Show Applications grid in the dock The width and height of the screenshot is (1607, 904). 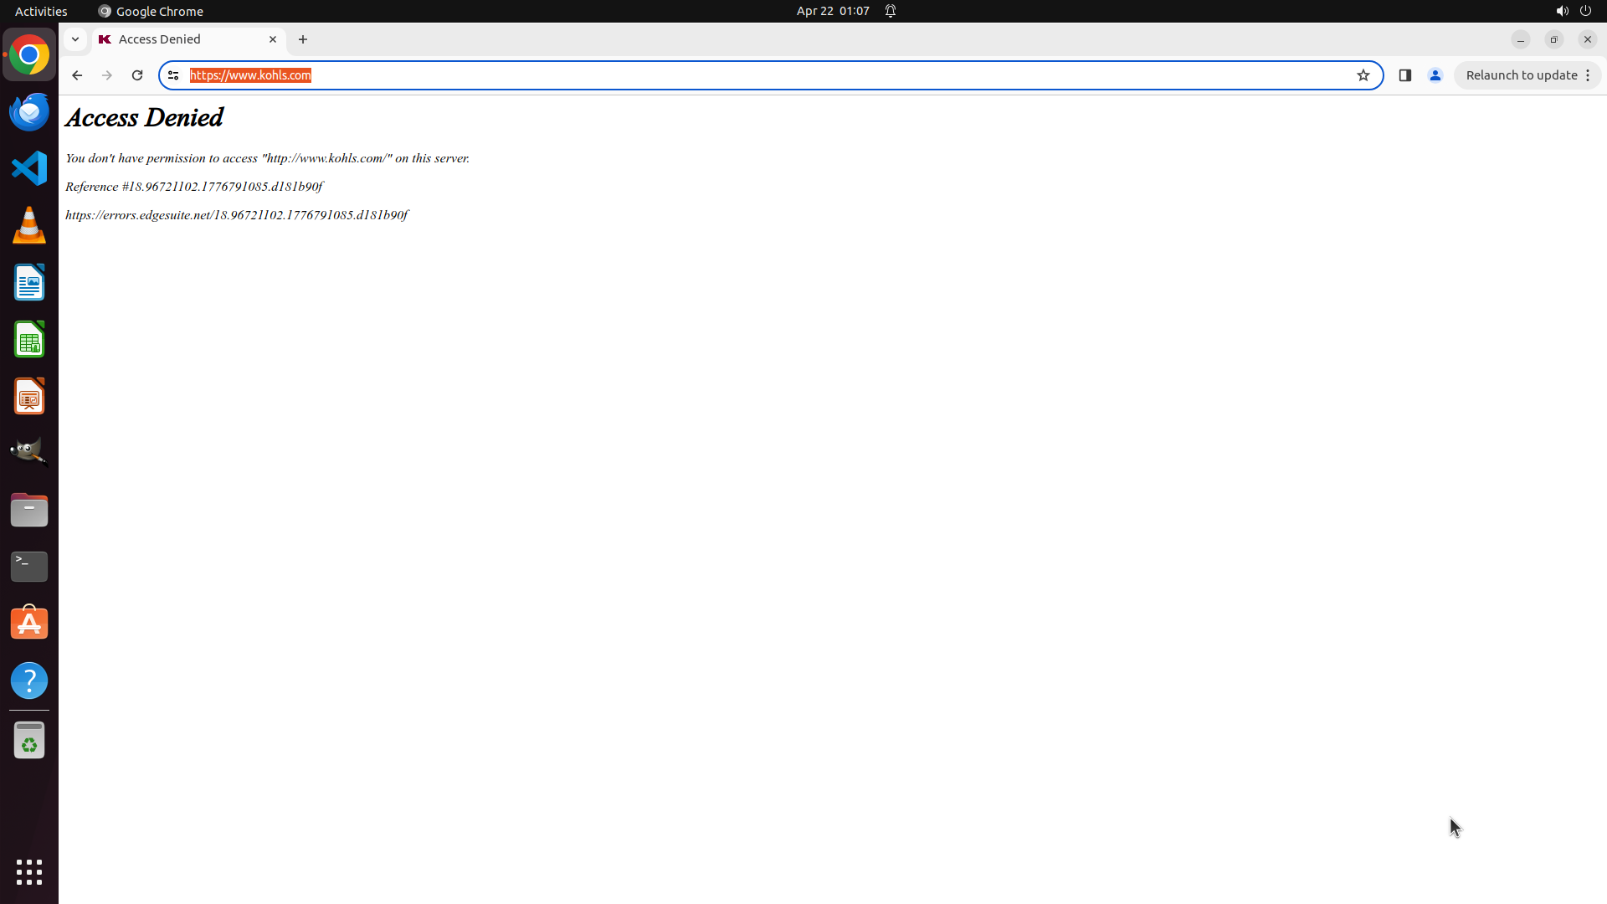tap(29, 871)
